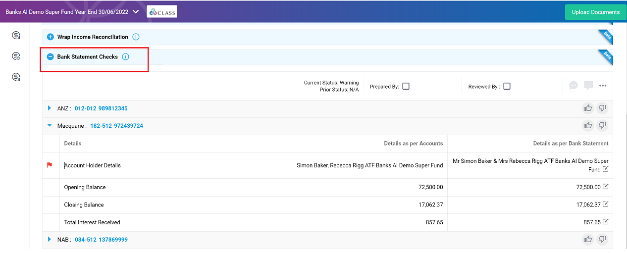Click accounts Opening Balance 72,500.00 value

click(x=430, y=187)
